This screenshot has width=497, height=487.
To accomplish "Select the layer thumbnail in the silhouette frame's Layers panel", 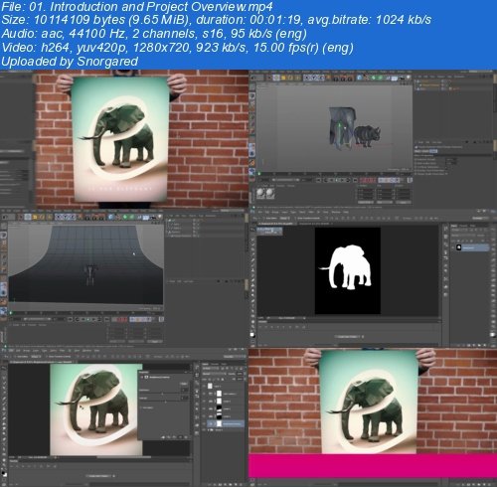I will point(459,247).
